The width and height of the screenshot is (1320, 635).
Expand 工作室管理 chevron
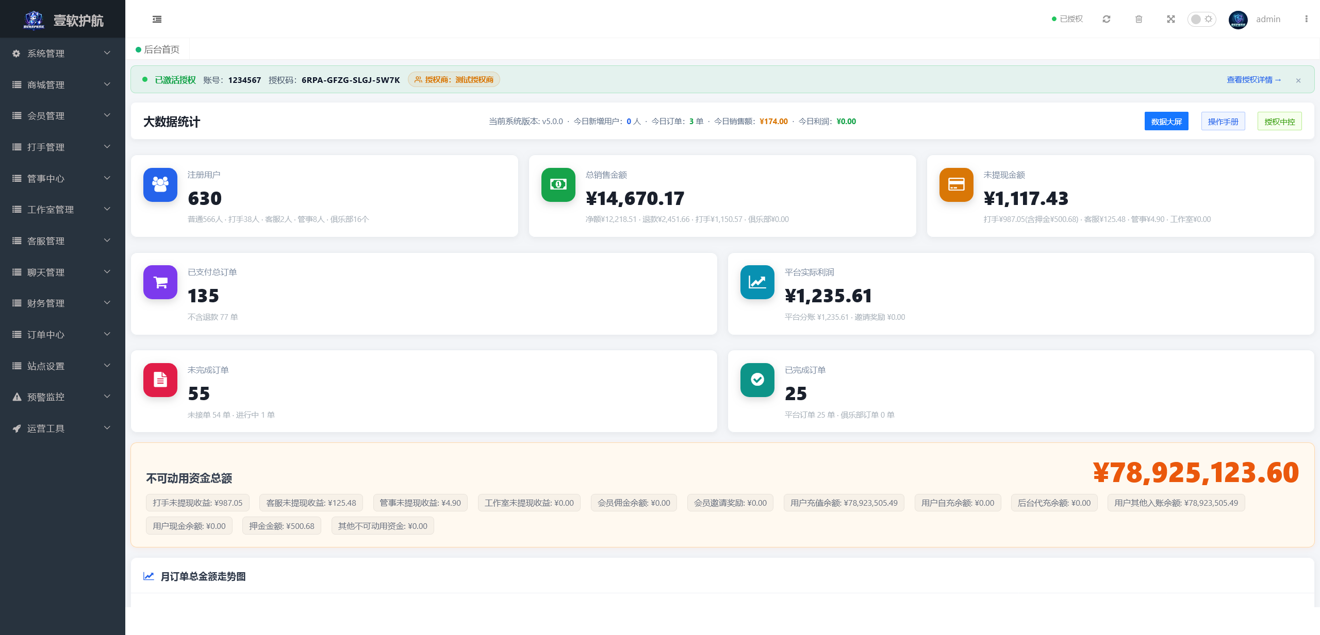coord(107,209)
